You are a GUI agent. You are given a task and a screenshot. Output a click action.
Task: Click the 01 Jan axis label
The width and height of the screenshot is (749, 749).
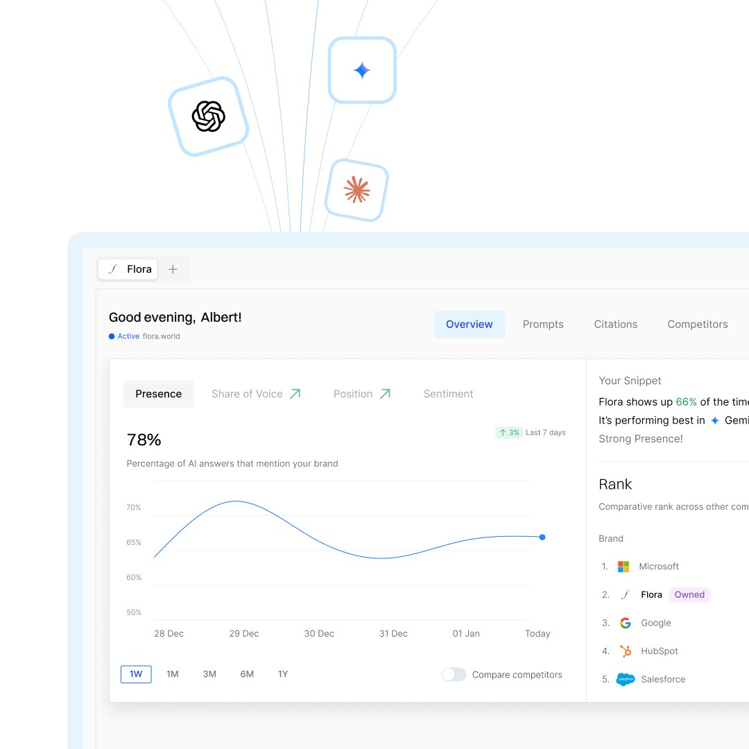(x=466, y=633)
